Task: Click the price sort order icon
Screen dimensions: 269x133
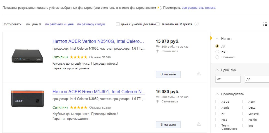Action: click(x=40, y=25)
